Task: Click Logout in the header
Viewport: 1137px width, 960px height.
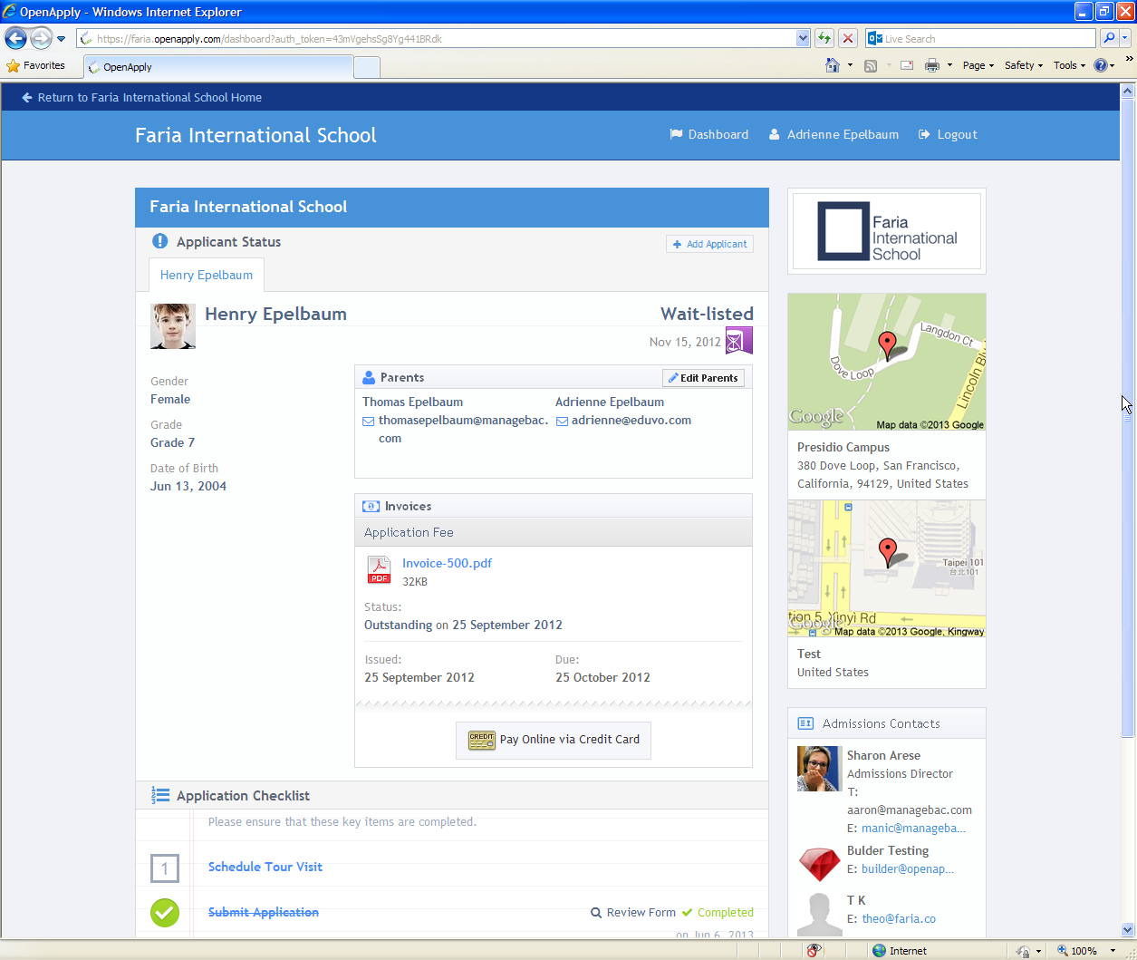Action: point(948,134)
